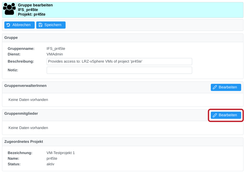Focus the empty Notiz input field

[119, 70]
